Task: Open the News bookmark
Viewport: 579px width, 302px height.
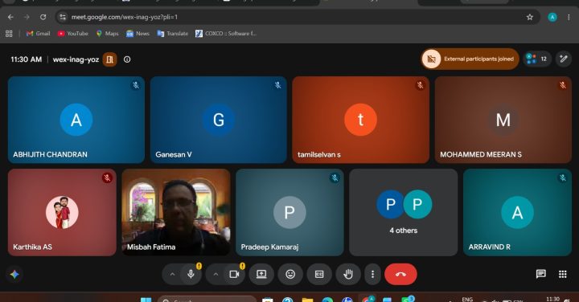Action: tap(138, 34)
